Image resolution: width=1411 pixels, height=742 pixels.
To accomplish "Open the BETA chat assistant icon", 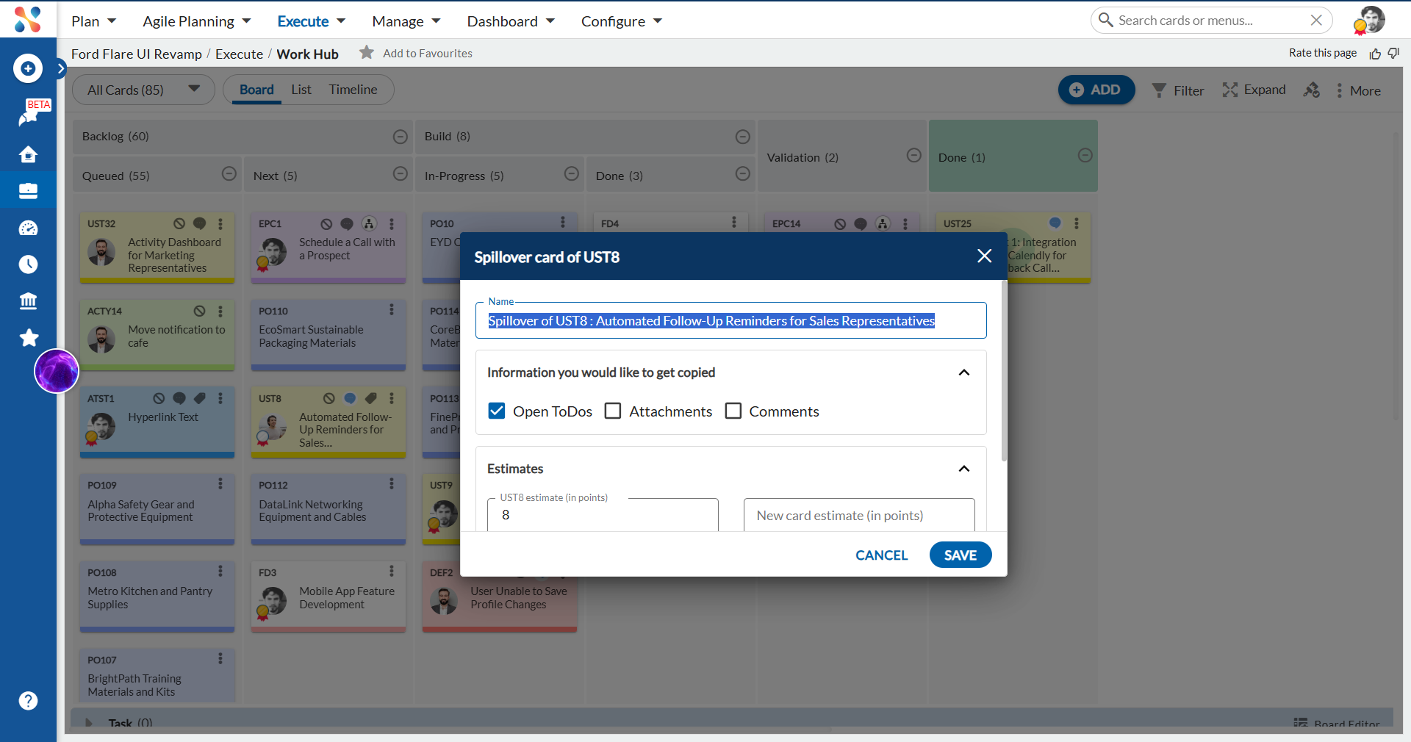I will (x=28, y=116).
